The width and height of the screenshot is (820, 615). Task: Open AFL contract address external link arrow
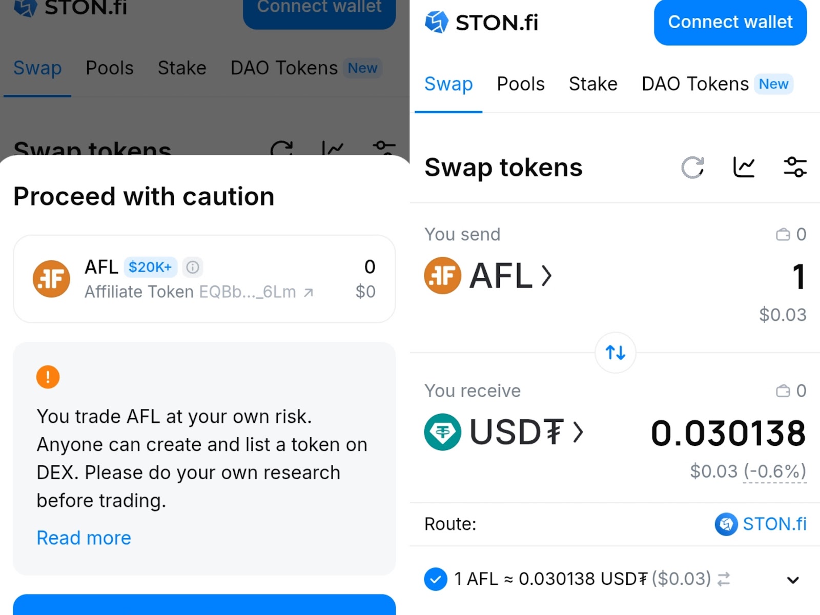point(308,293)
